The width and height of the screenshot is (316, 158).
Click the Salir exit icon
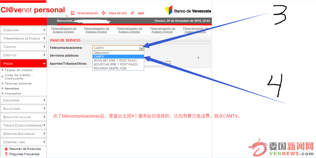[133, 13]
